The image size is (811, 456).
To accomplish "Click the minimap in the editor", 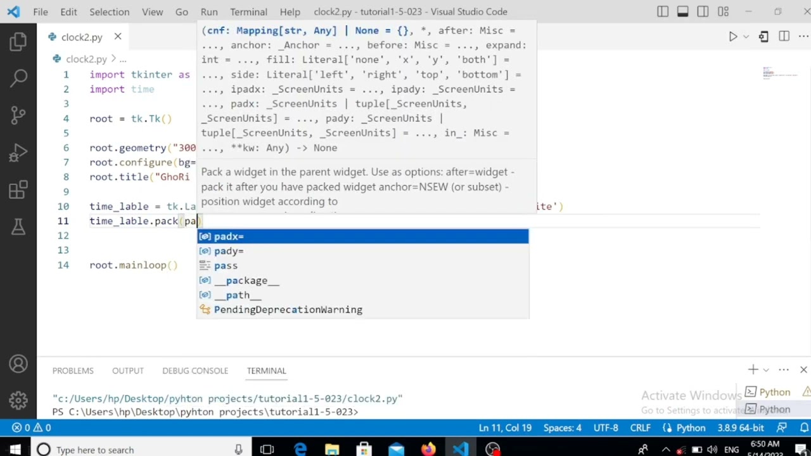I will pyautogui.click(x=784, y=73).
